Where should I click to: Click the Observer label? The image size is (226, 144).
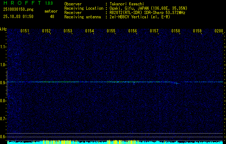(73, 4)
